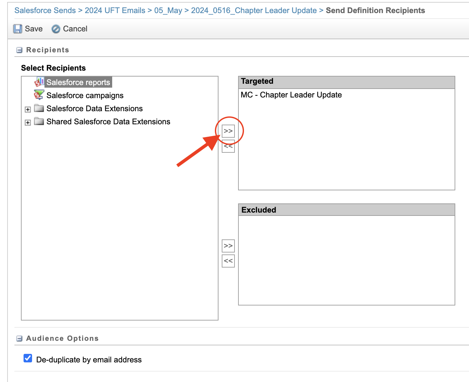This screenshot has height=382, width=469.
Task: Click the Salesforce reports chart icon
Action: coord(39,82)
